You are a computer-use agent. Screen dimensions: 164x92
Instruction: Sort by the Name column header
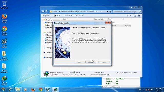click(x=64, y=19)
